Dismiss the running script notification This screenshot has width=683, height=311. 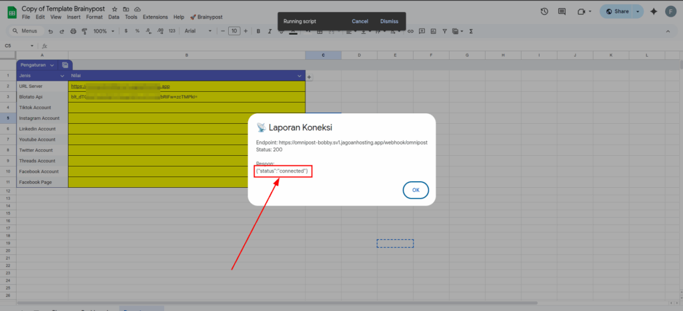click(389, 21)
